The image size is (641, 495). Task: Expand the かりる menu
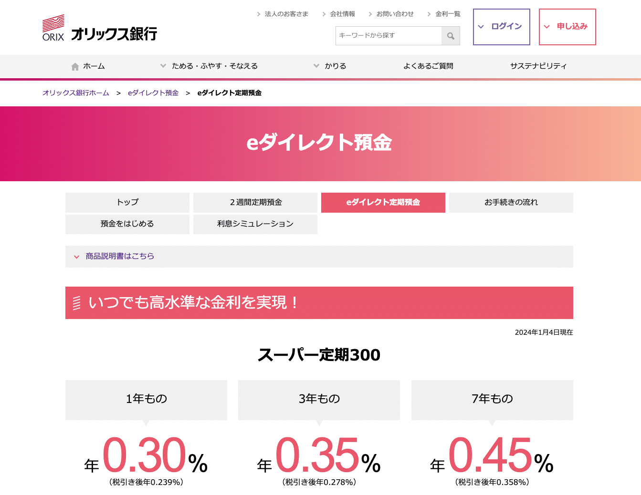[330, 66]
